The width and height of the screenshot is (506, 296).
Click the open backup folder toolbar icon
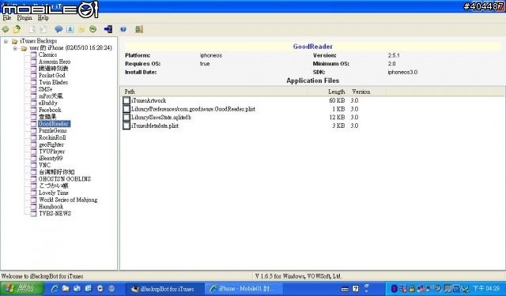click(x=17, y=29)
